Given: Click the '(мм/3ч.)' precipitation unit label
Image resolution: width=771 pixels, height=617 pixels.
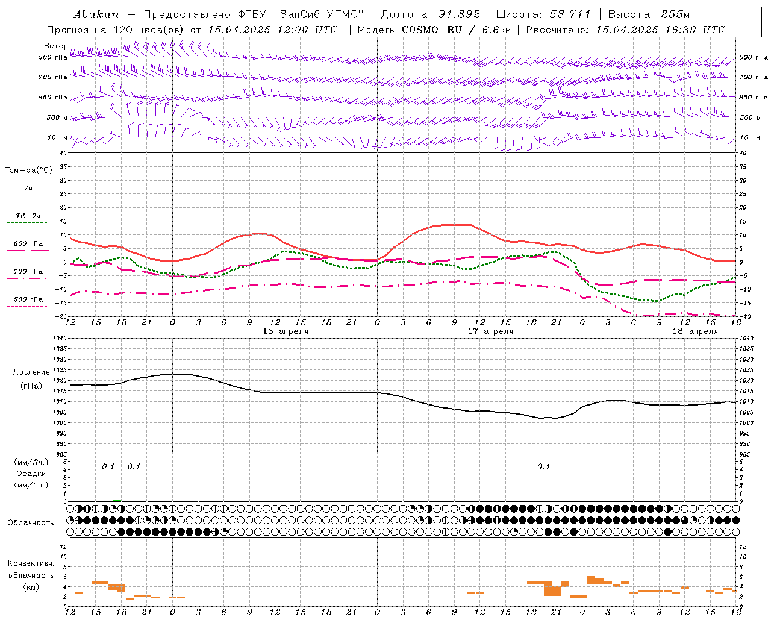Looking at the screenshot, I should click(x=31, y=462).
